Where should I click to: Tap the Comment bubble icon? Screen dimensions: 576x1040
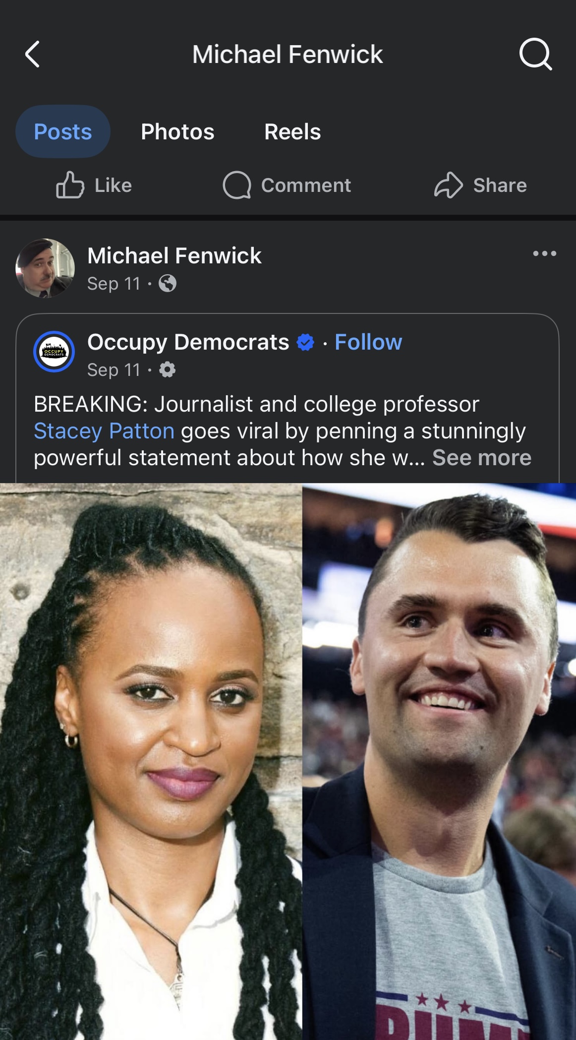point(237,185)
